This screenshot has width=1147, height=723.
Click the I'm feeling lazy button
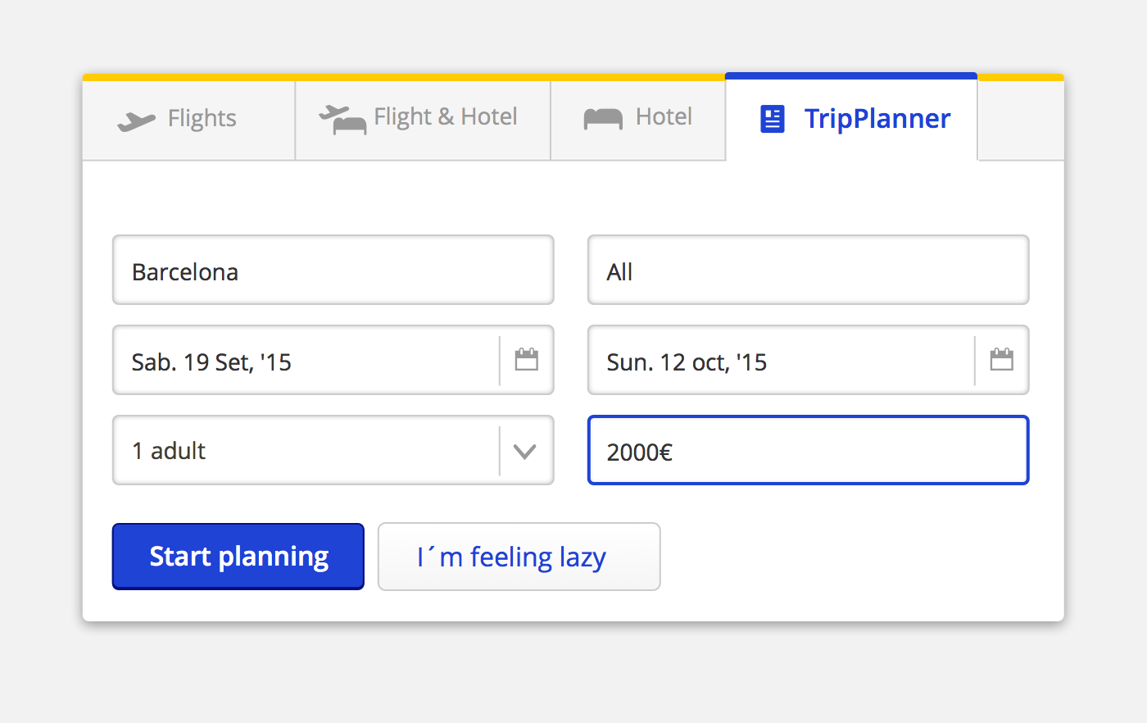pos(519,557)
